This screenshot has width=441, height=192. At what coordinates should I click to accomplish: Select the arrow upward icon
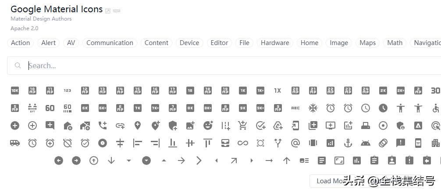287,161
